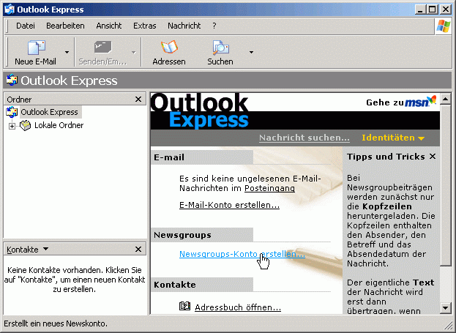Close the Ordner panel
The width and height of the screenshot is (456, 333).
tap(138, 99)
